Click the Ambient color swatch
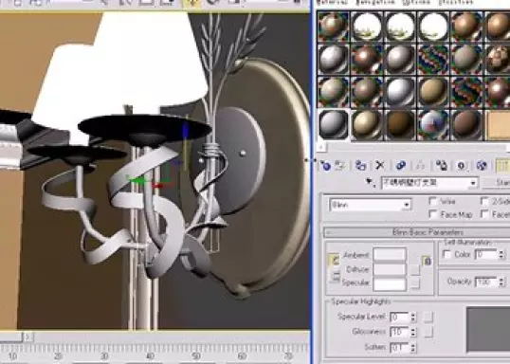Image resolution: width=510 pixels, height=364 pixels. coord(390,255)
